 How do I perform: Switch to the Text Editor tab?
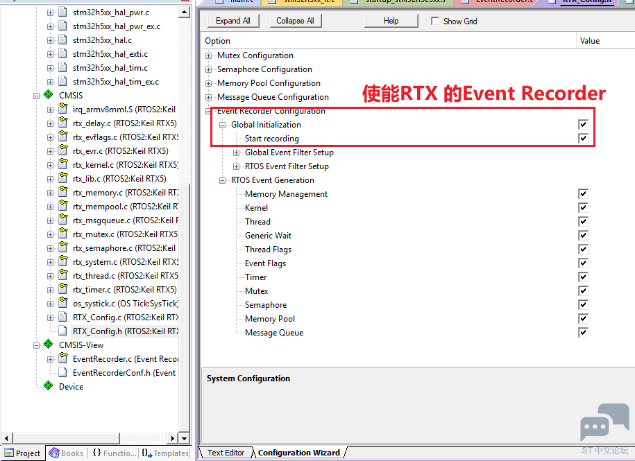point(226,453)
